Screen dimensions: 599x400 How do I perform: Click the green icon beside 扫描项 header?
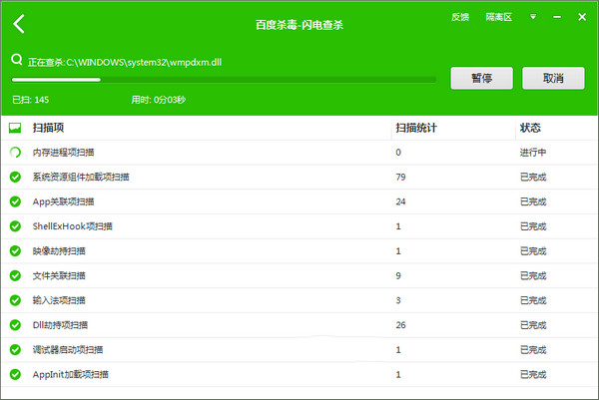(x=15, y=129)
